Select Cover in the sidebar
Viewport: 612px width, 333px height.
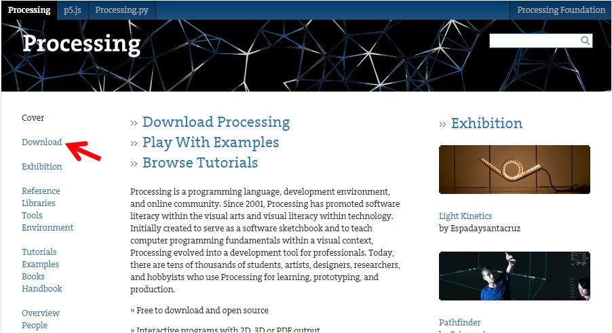[x=33, y=118]
